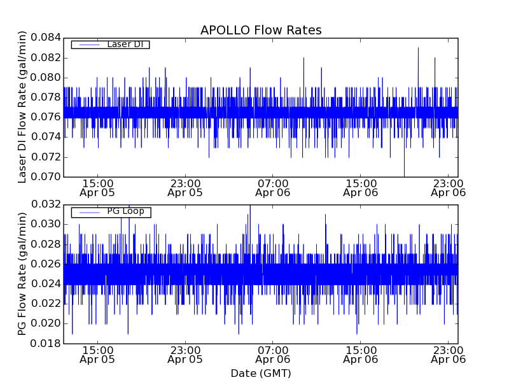Click "15:00 Apr 05" tick under Laser DI plot
This screenshot has width=509, height=382.
coord(97,188)
